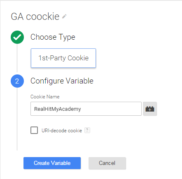
Task: Click into the Cookie Name input field
Action: [86, 109]
